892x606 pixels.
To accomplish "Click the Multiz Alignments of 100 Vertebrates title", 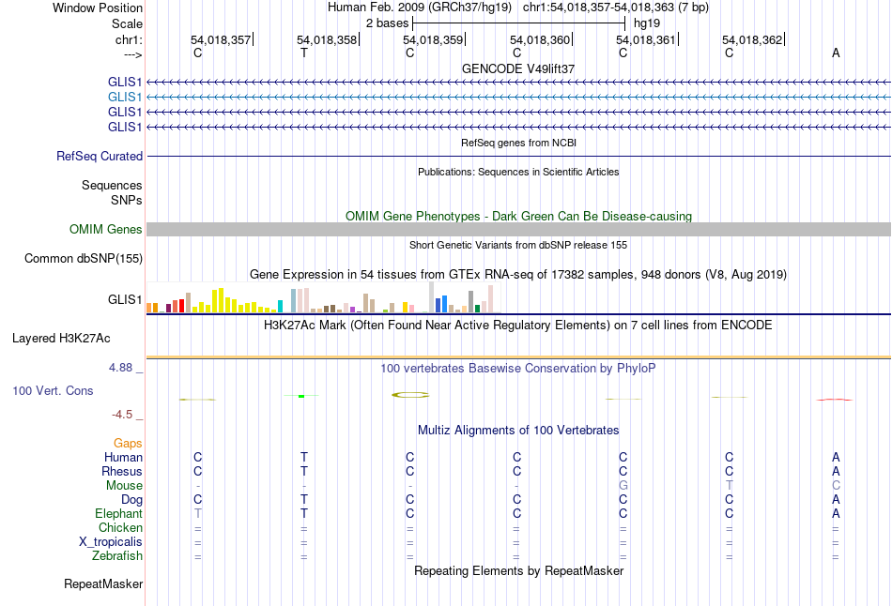I will 518,431.
